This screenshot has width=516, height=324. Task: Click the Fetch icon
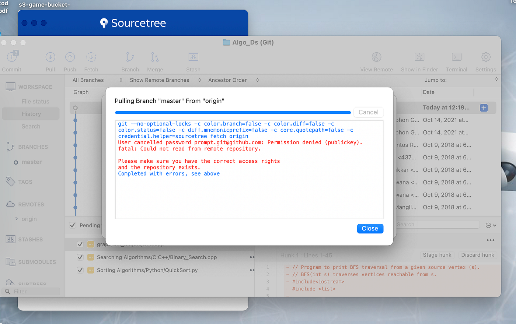click(91, 59)
